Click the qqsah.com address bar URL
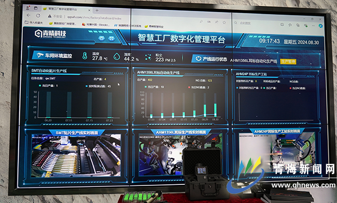337x203 pixels. [94, 18]
